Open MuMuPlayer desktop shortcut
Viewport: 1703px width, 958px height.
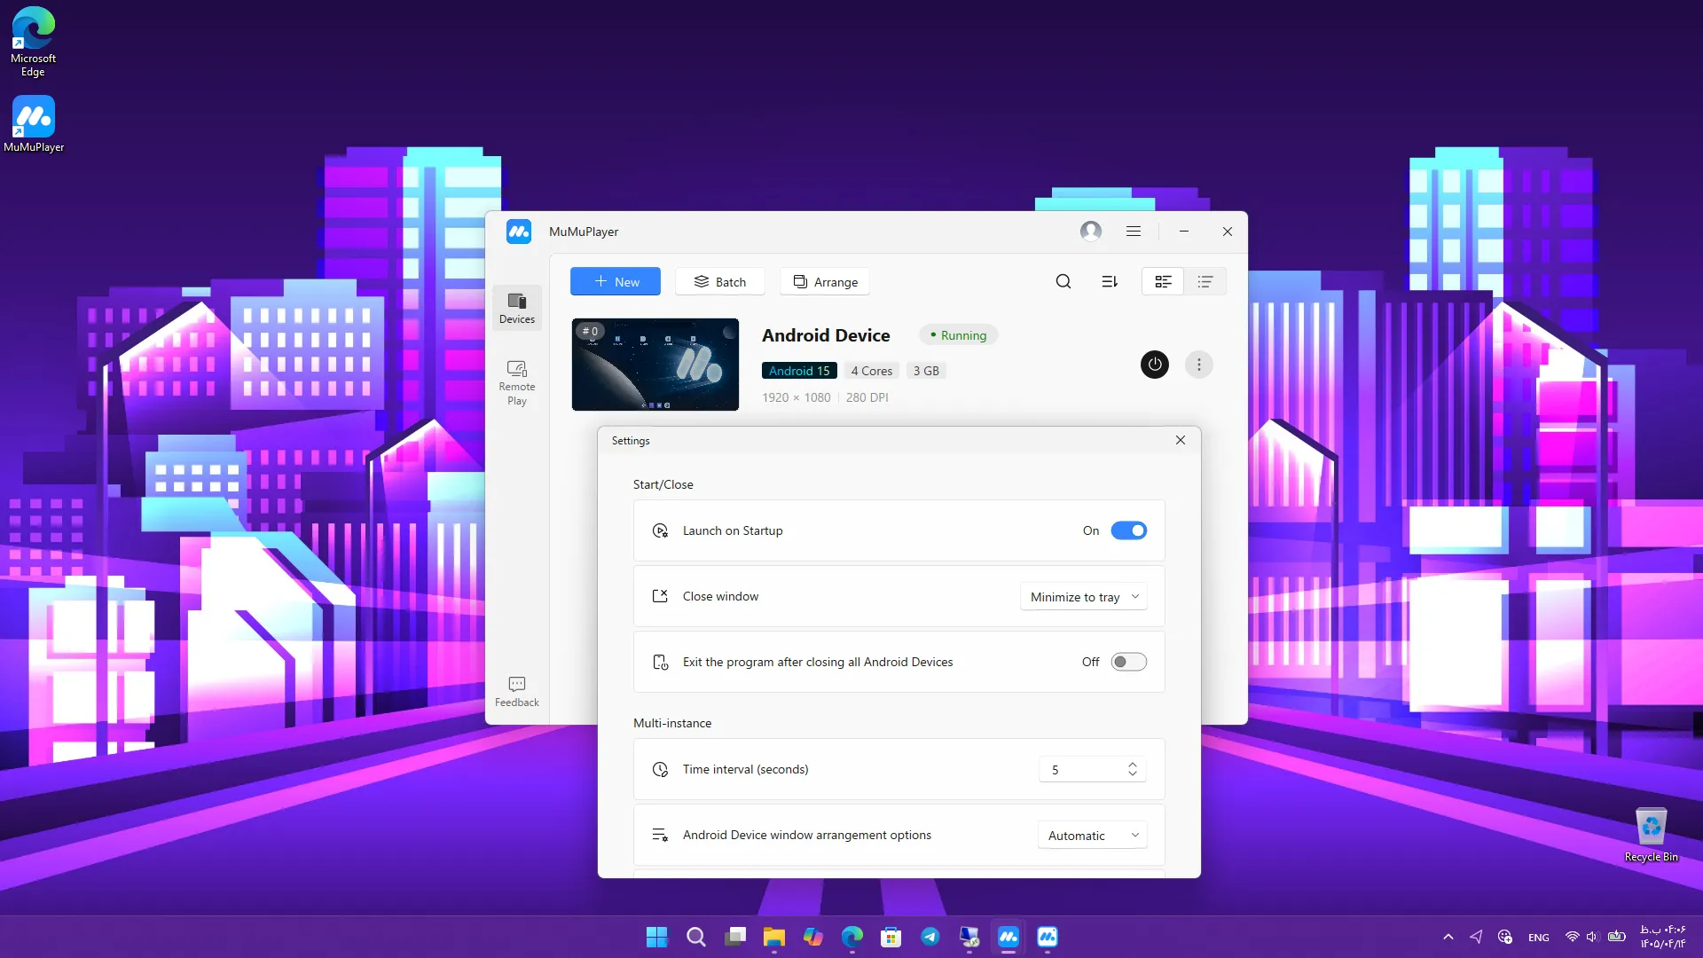[x=34, y=124]
